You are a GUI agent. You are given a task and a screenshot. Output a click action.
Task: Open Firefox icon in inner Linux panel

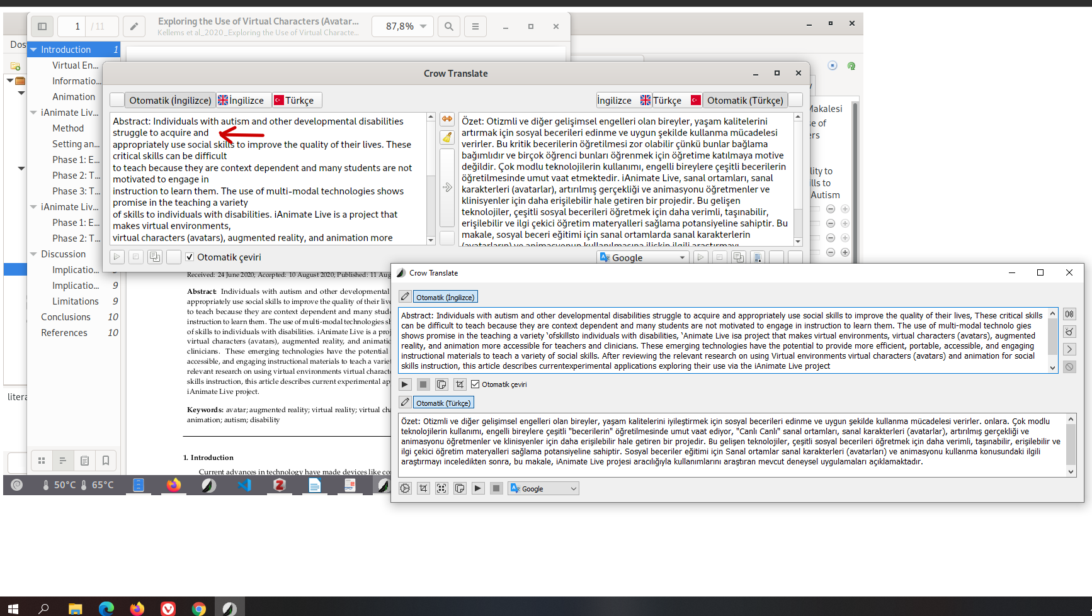174,484
